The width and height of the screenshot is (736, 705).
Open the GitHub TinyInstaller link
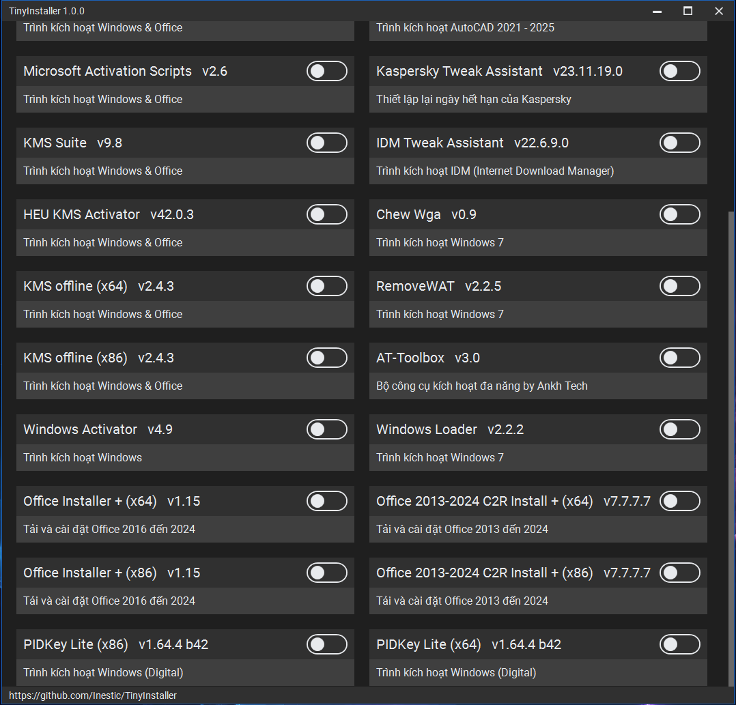click(93, 695)
